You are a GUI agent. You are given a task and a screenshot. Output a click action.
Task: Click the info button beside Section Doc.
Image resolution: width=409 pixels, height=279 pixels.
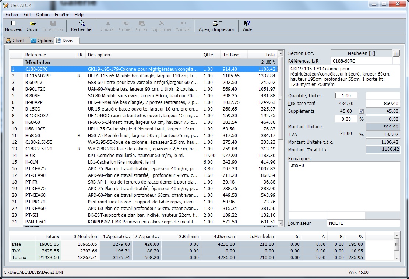[396, 53]
